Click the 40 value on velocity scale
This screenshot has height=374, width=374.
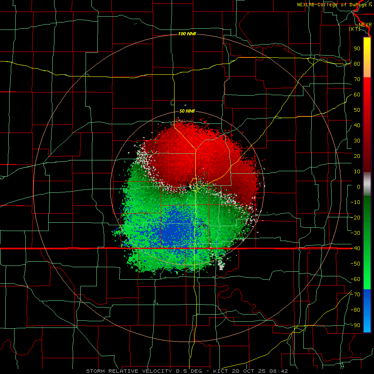[357, 125]
